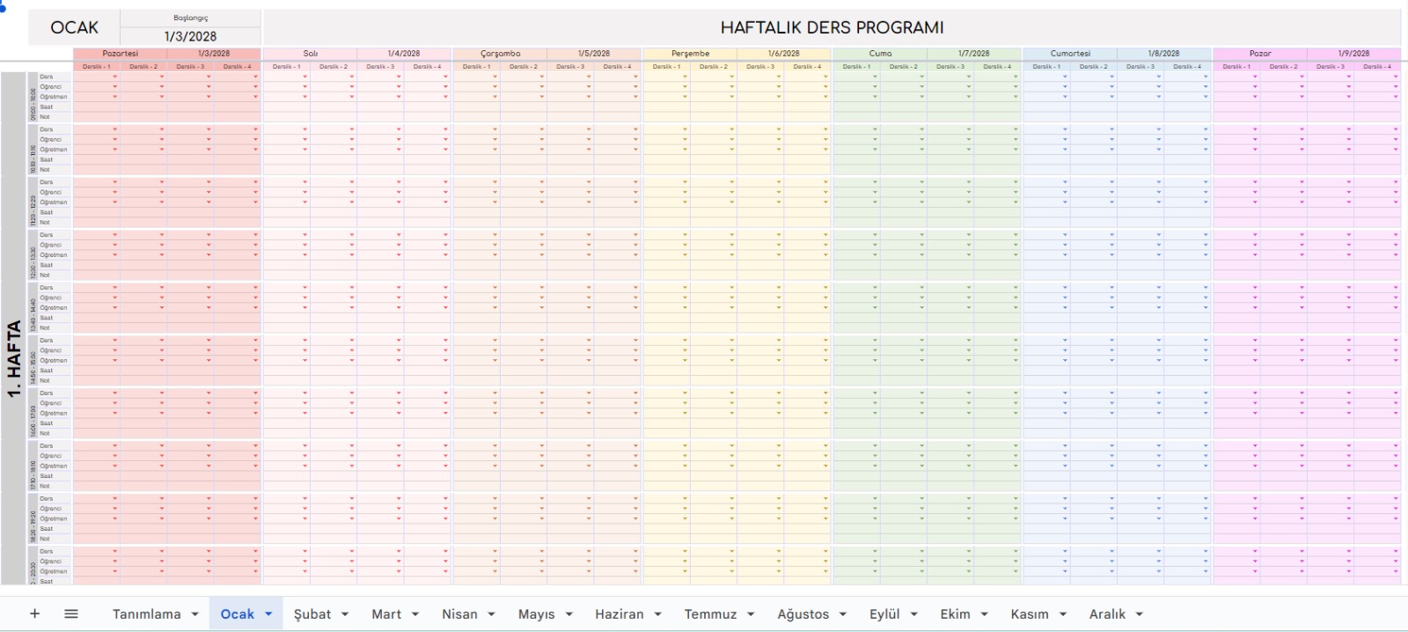The image size is (1408, 632).
Task: Open Tanımlama tab's arrow menu
Action: pos(194,614)
